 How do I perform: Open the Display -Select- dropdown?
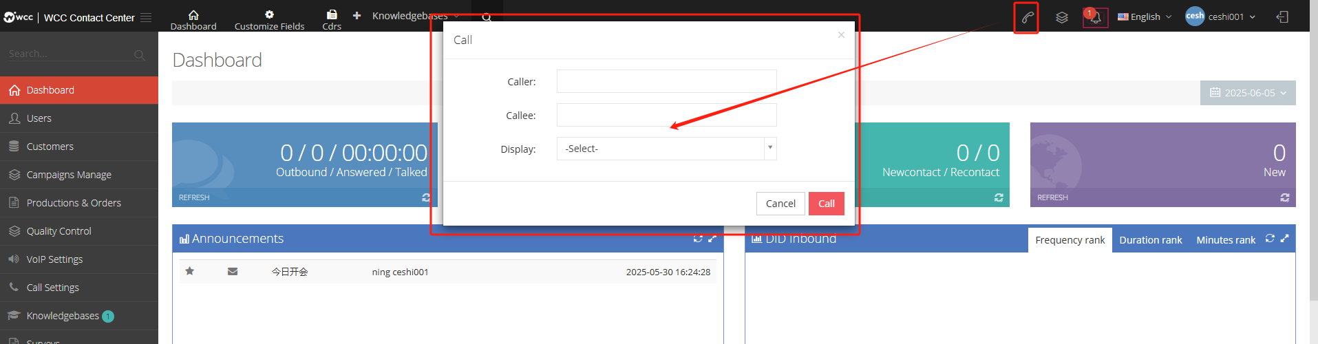click(666, 149)
